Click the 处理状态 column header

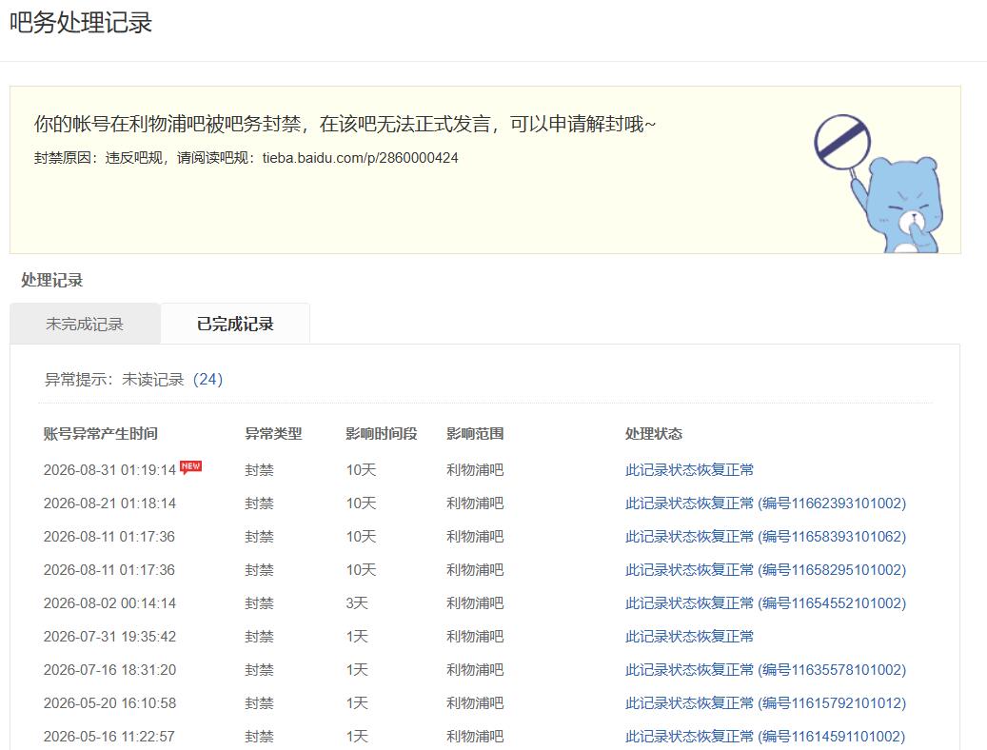653,434
